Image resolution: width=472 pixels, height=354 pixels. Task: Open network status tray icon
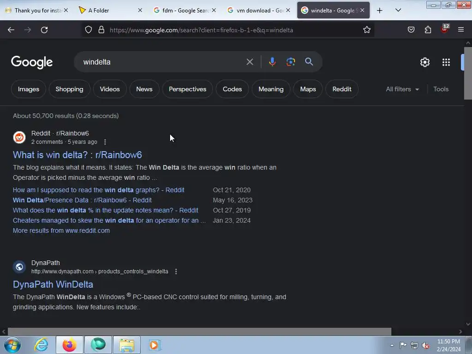point(414,345)
